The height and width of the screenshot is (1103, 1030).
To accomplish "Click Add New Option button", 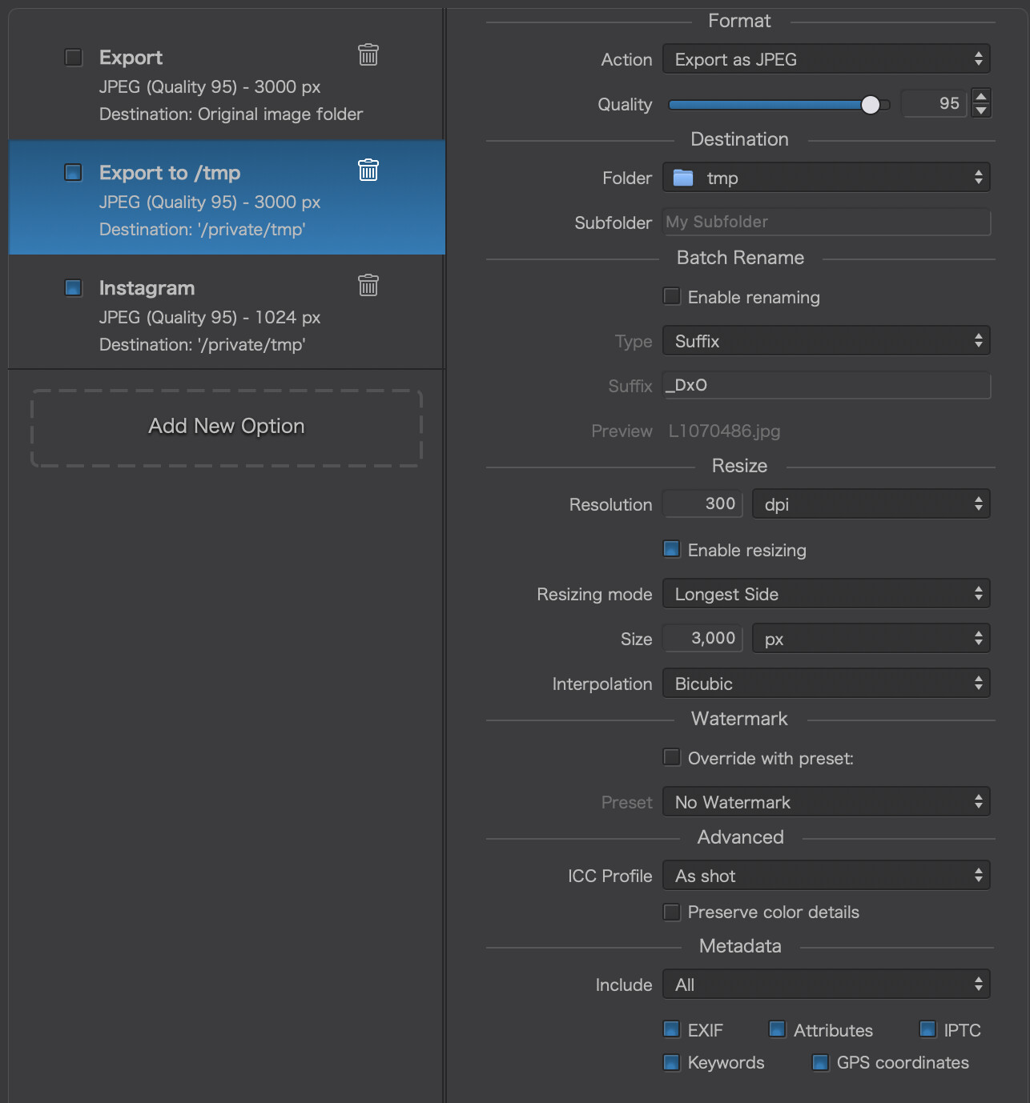I will [x=227, y=427].
